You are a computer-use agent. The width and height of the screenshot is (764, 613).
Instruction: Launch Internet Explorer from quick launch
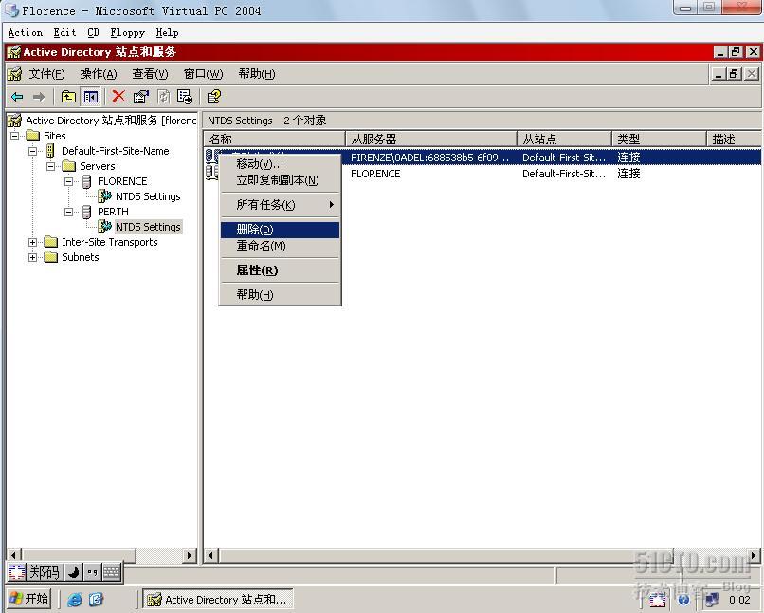(75, 600)
